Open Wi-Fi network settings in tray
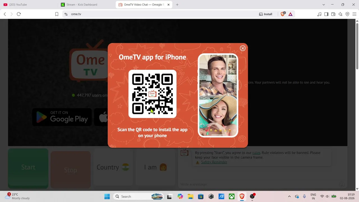359x202 pixels. [322, 196]
